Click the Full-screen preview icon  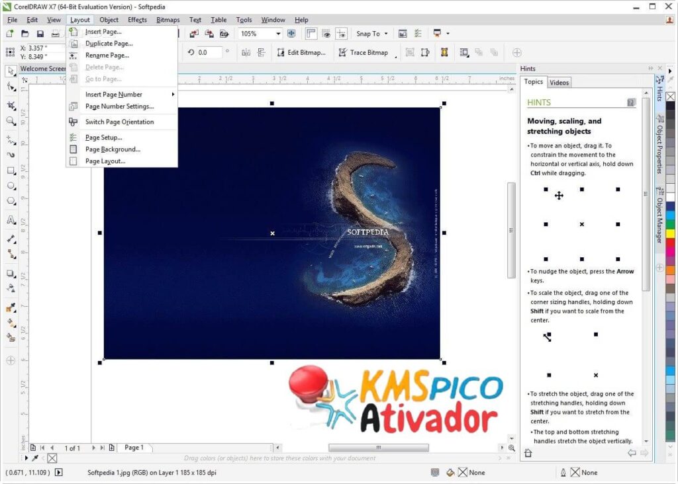click(291, 34)
